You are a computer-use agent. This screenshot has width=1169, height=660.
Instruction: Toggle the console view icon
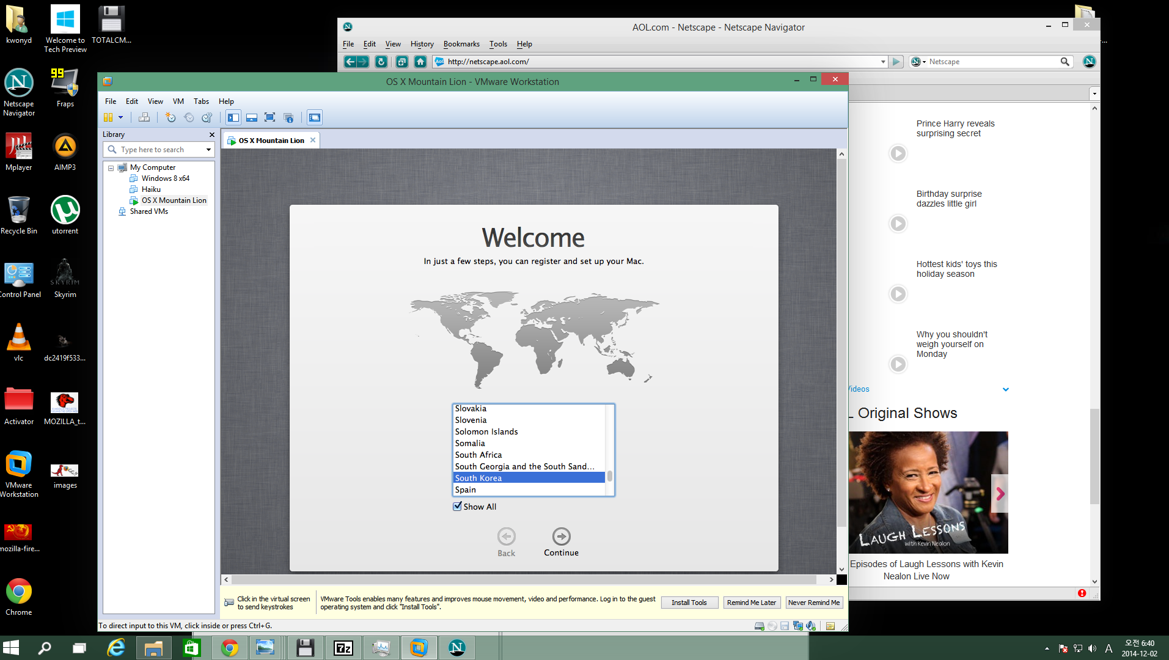point(315,117)
